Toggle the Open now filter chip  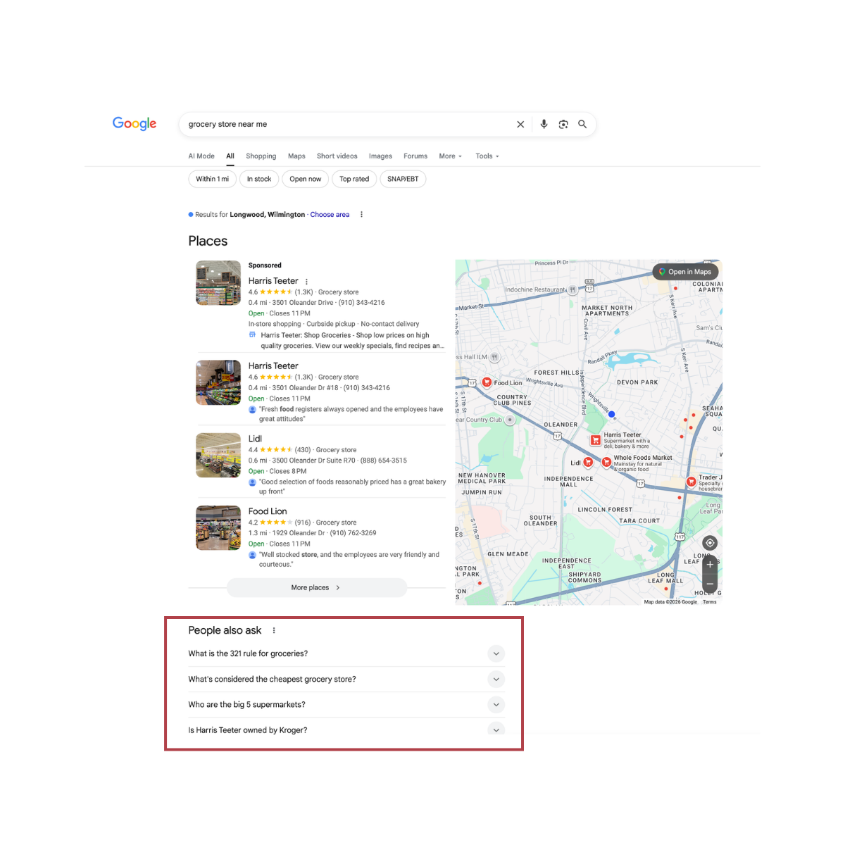305,179
